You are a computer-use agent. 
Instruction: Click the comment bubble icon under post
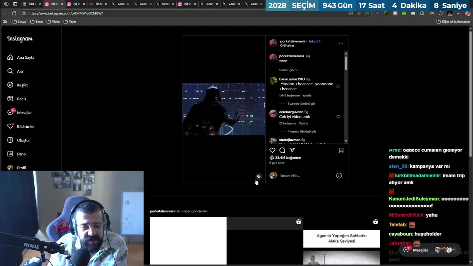pyautogui.click(x=282, y=150)
